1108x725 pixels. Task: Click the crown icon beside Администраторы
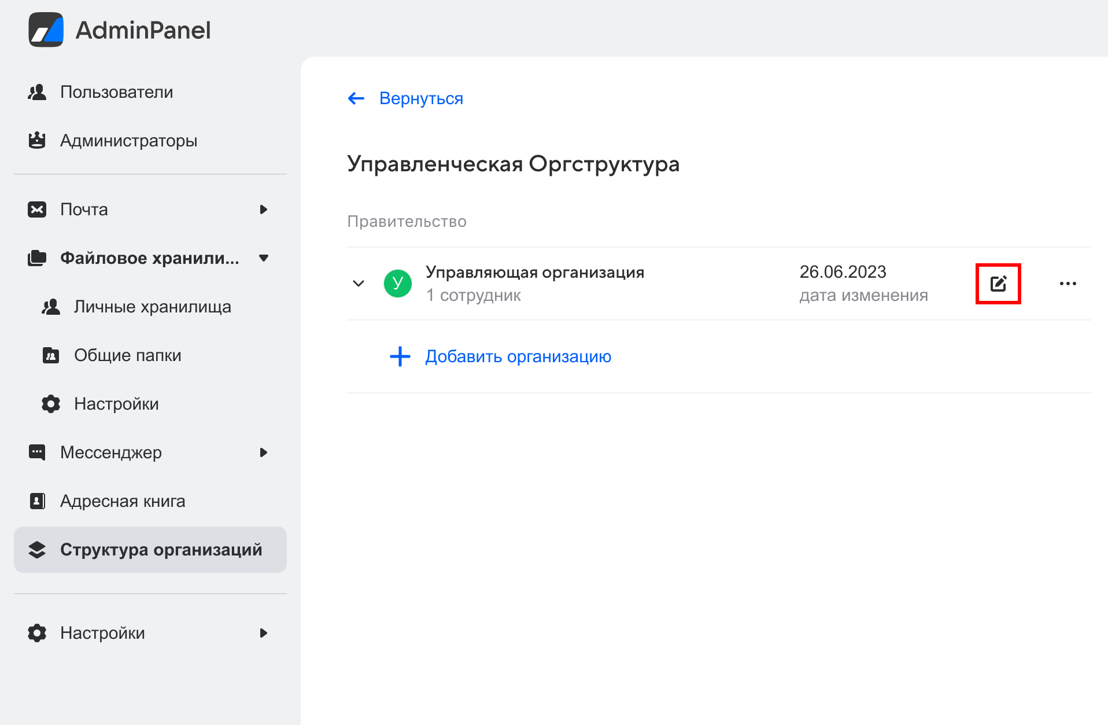[37, 141]
